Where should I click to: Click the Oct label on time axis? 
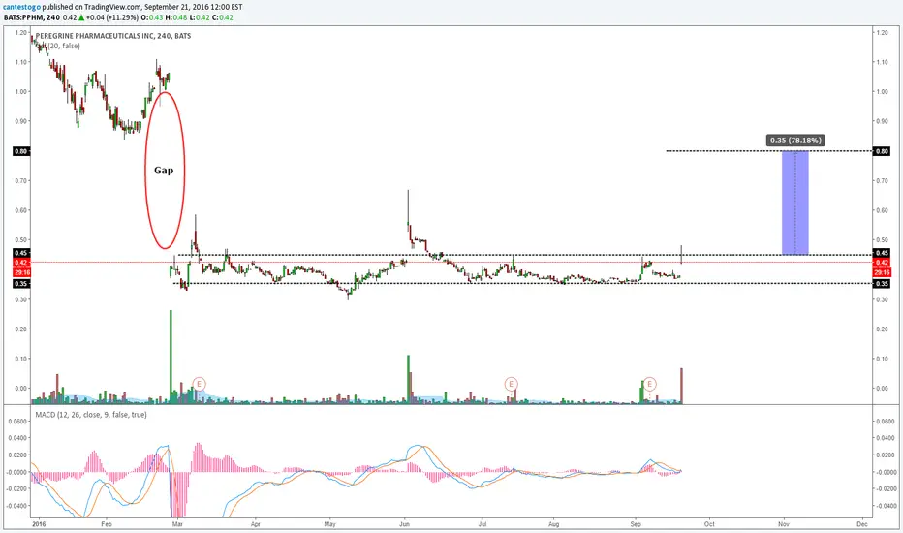pyautogui.click(x=709, y=524)
